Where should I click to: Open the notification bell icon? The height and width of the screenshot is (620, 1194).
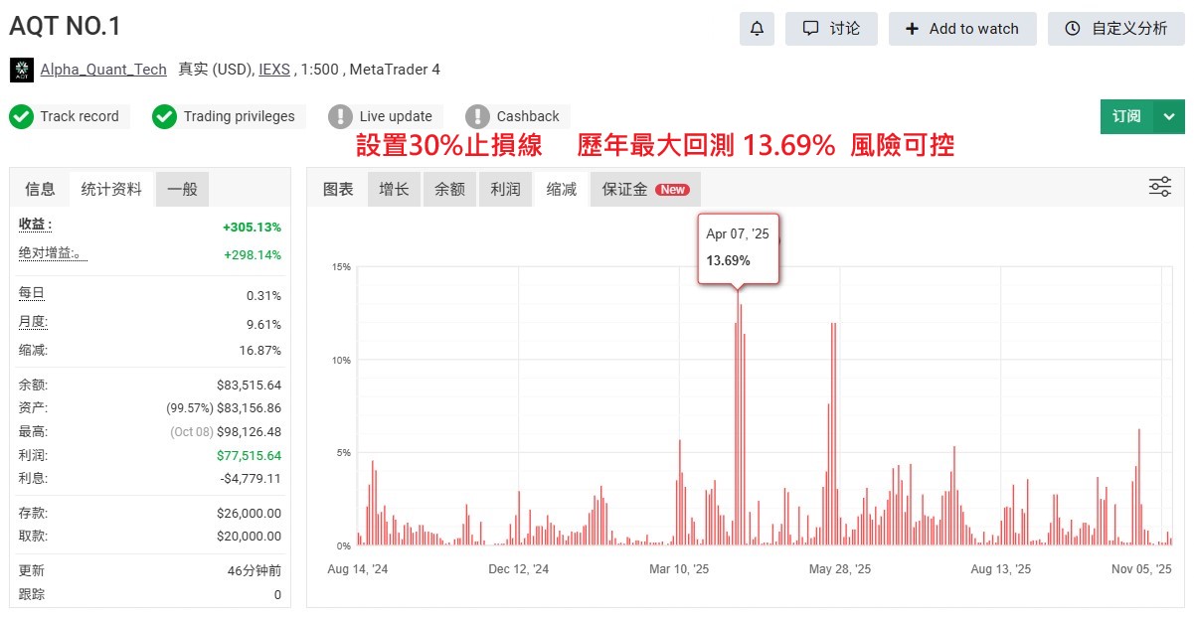tap(757, 28)
